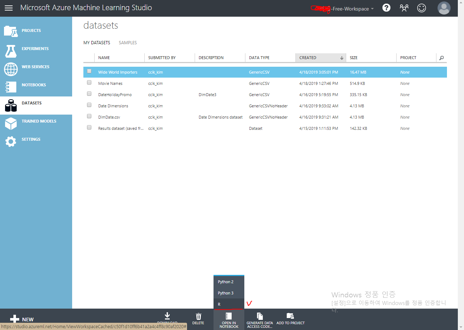
Task: Check the DimDate.csv row checkbox
Action: pos(89,116)
